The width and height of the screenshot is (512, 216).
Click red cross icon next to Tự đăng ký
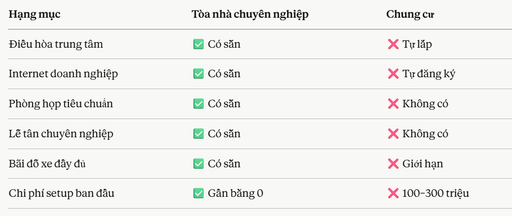393,74
